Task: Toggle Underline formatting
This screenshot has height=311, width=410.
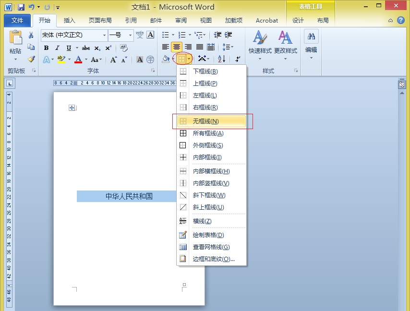Action: click(69, 48)
